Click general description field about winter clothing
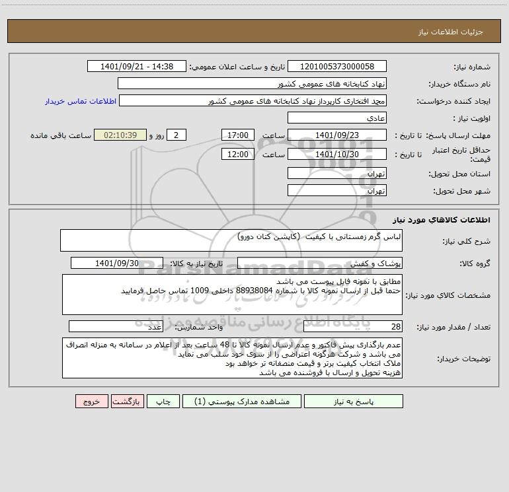The image size is (509, 492). (x=231, y=240)
